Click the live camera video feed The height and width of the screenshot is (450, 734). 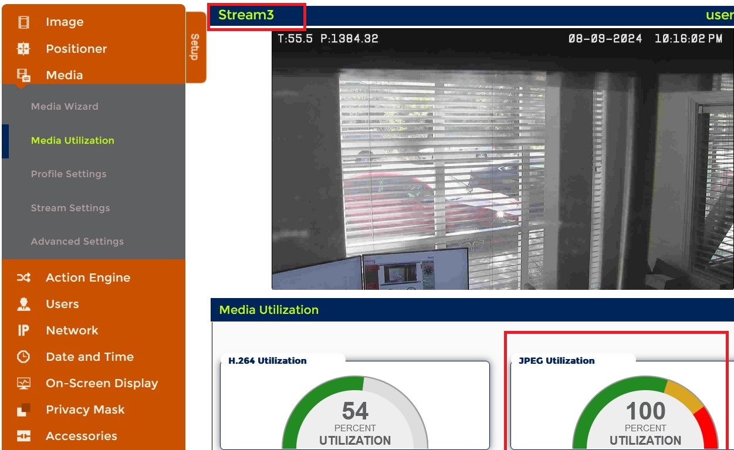[502, 158]
